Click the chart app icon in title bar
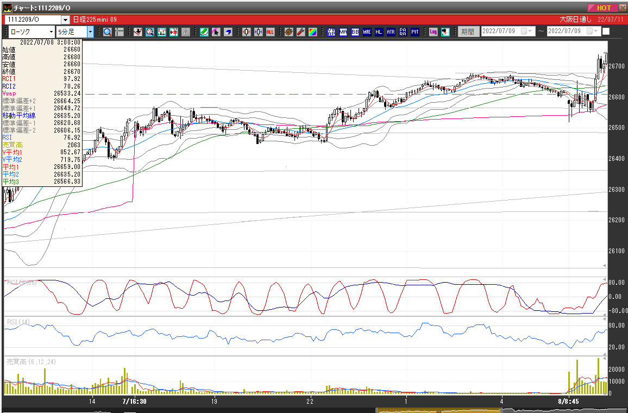 pos(7,8)
